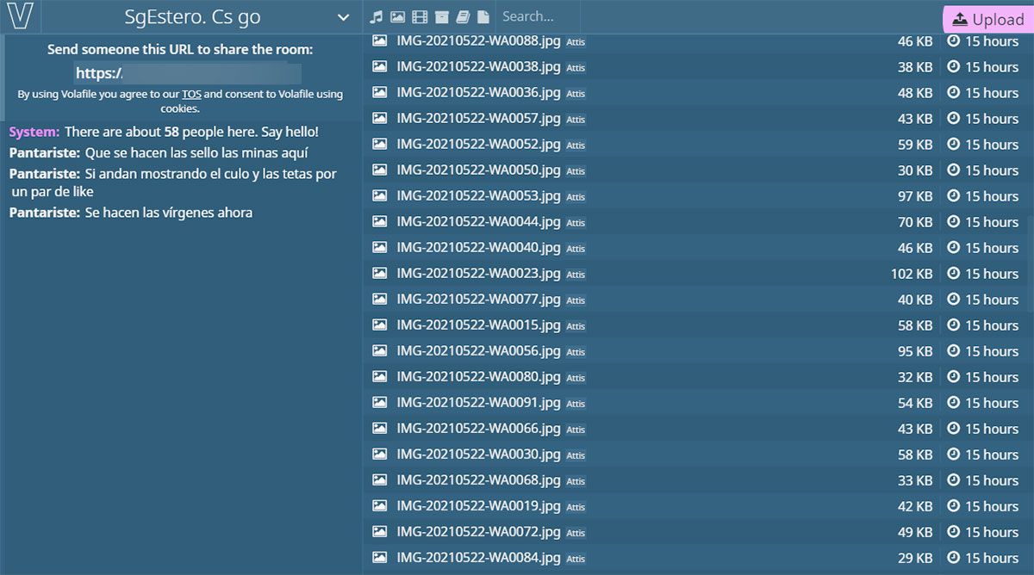The width and height of the screenshot is (1034, 575).
Task: Click image icon beside IMG-20210522-WA0023.jpg
Action: 379,274
